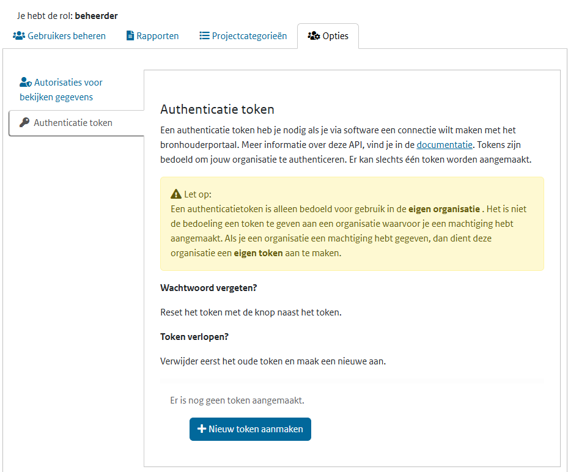The image size is (568, 472).
Task: Click the cogs icon on Opties tab
Action: [314, 36]
